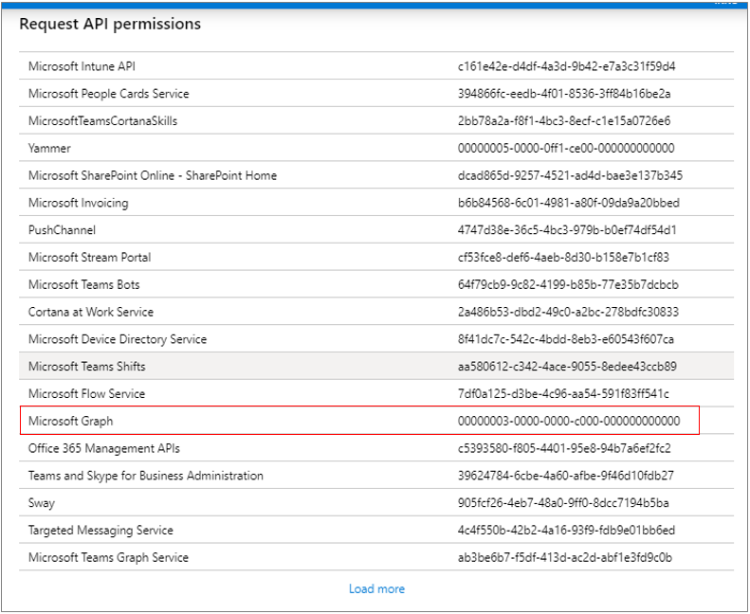Pick the MicrosoftTeamsCortanaSkills row

click(376, 120)
